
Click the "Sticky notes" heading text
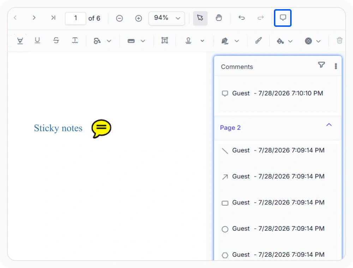pyautogui.click(x=58, y=128)
